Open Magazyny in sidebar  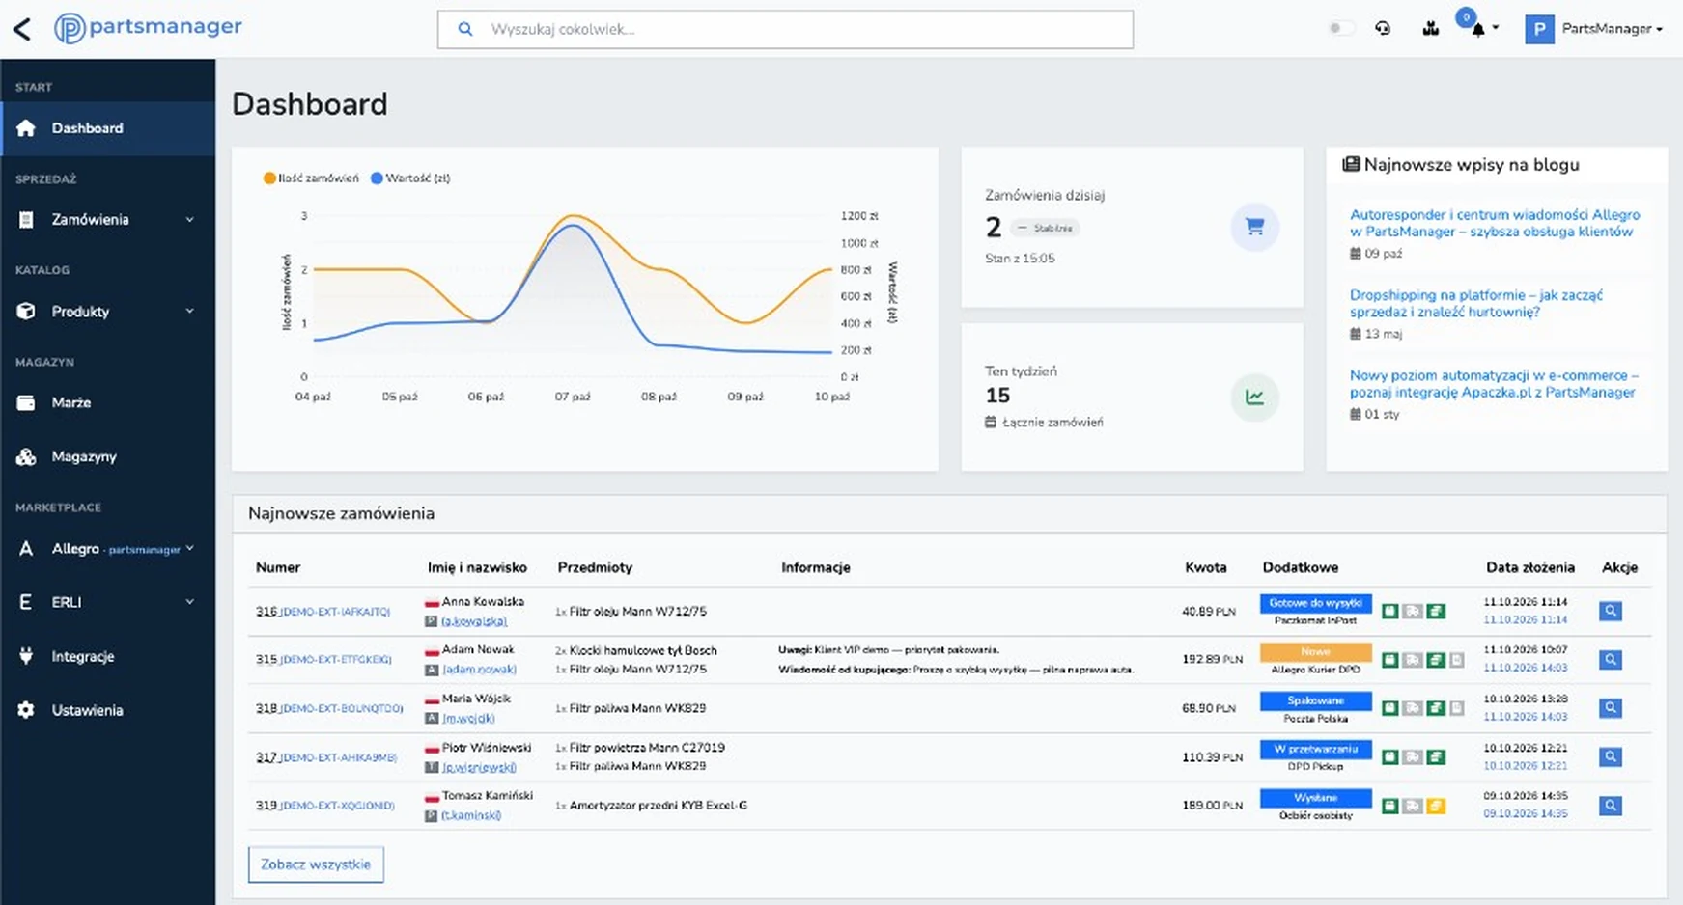[107, 457]
